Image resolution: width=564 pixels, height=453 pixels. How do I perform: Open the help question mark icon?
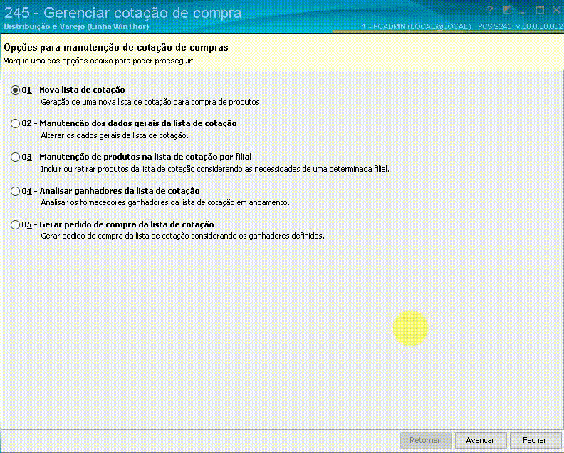pyautogui.click(x=489, y=10)
